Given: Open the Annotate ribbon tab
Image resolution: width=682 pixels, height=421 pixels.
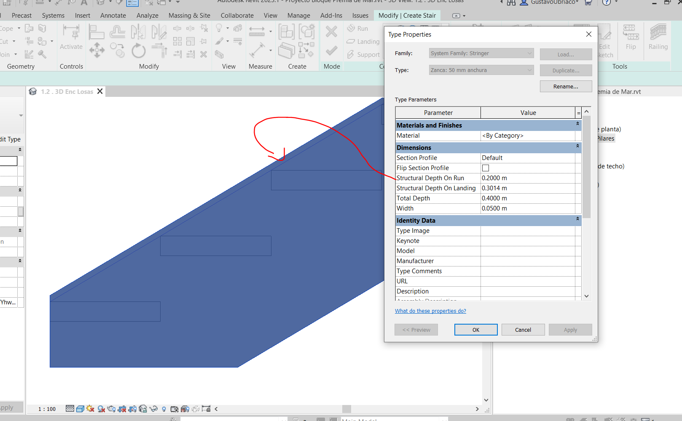Looking at the screenshot, I should [113, 16].
